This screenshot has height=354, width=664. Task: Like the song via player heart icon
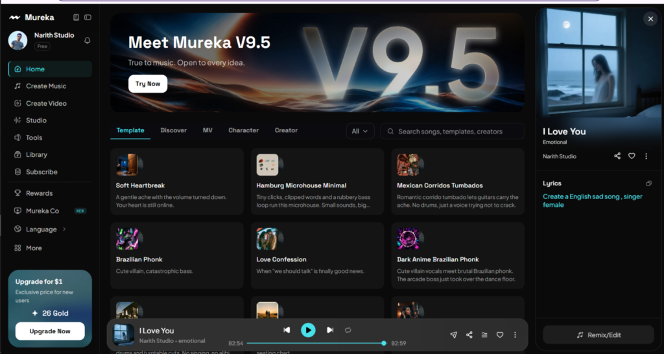click(x=500, y=335)
